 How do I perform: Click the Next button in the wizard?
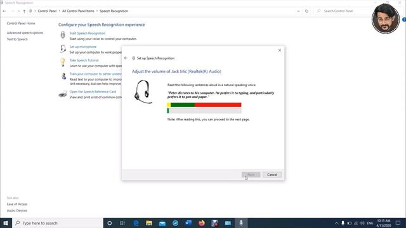coord(251,175)
